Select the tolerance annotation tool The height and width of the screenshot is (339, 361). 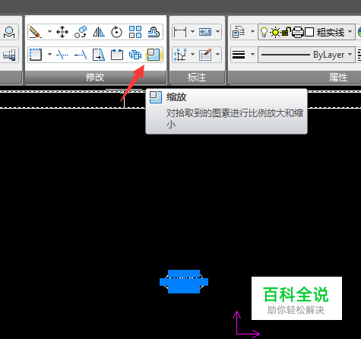[x=205, y=32]
